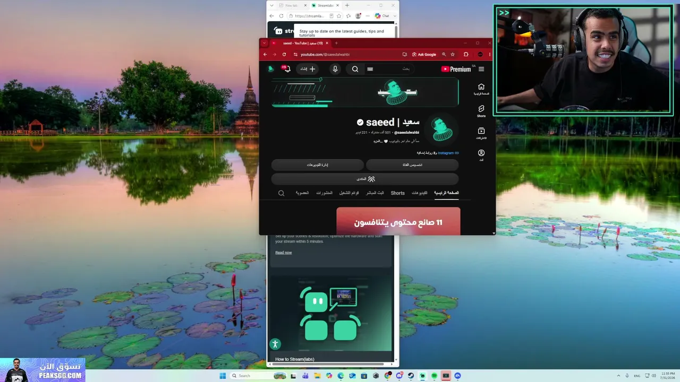Open the Edge profile avatar

click(x=358, y=16)
